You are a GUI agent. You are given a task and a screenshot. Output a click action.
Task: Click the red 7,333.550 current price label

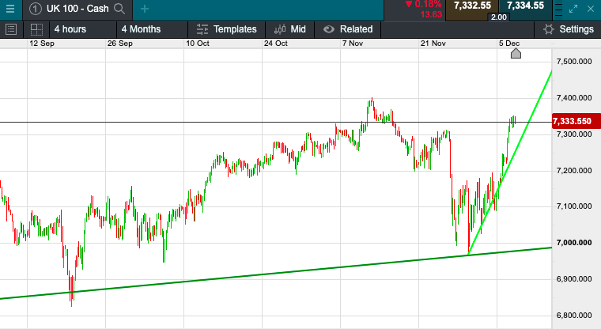(573, 121)
